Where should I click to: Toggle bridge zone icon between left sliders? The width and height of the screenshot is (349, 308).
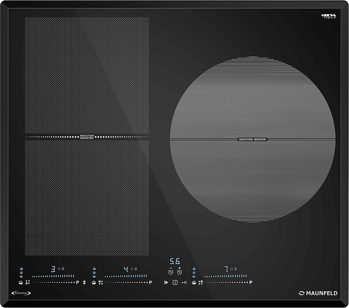coord(84,282)
